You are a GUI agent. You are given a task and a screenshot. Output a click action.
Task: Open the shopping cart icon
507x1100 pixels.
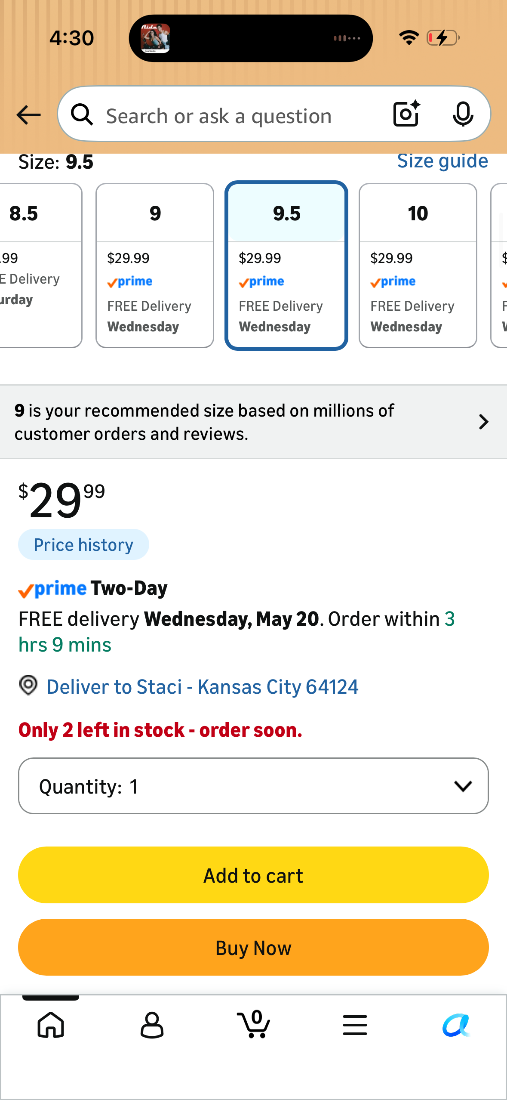(254, 1024)
